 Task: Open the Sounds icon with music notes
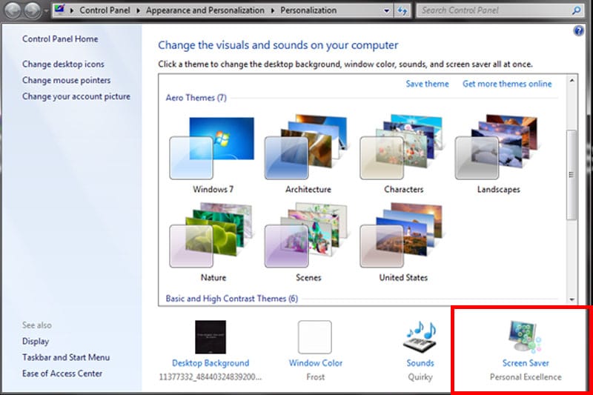[420, 336]
